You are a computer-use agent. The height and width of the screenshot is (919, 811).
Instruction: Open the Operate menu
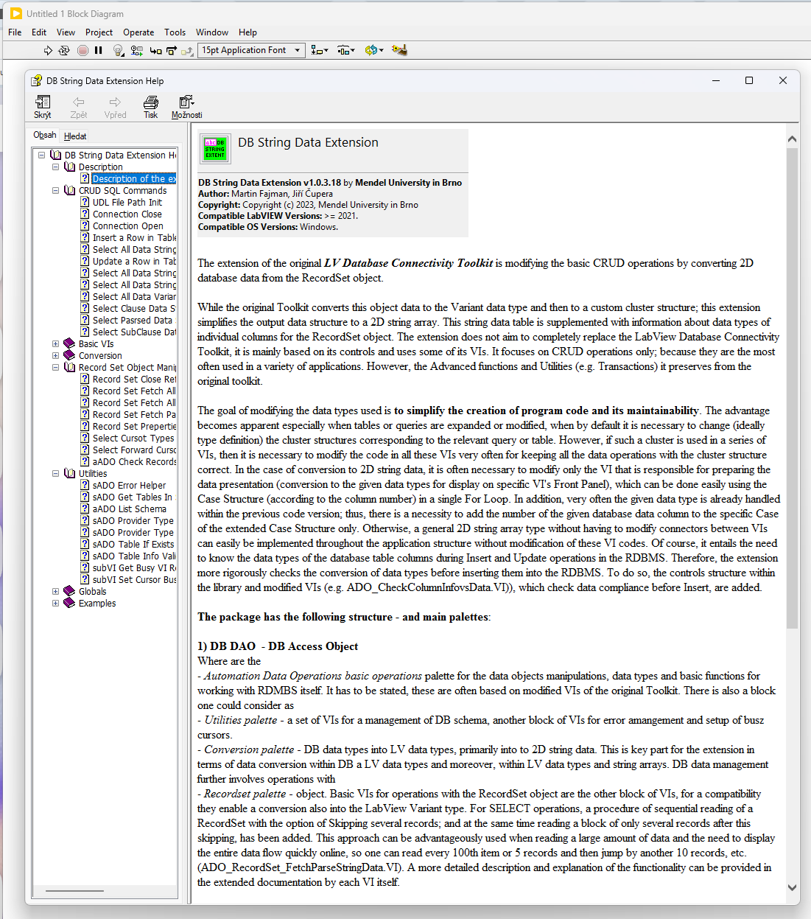point(138,32)
